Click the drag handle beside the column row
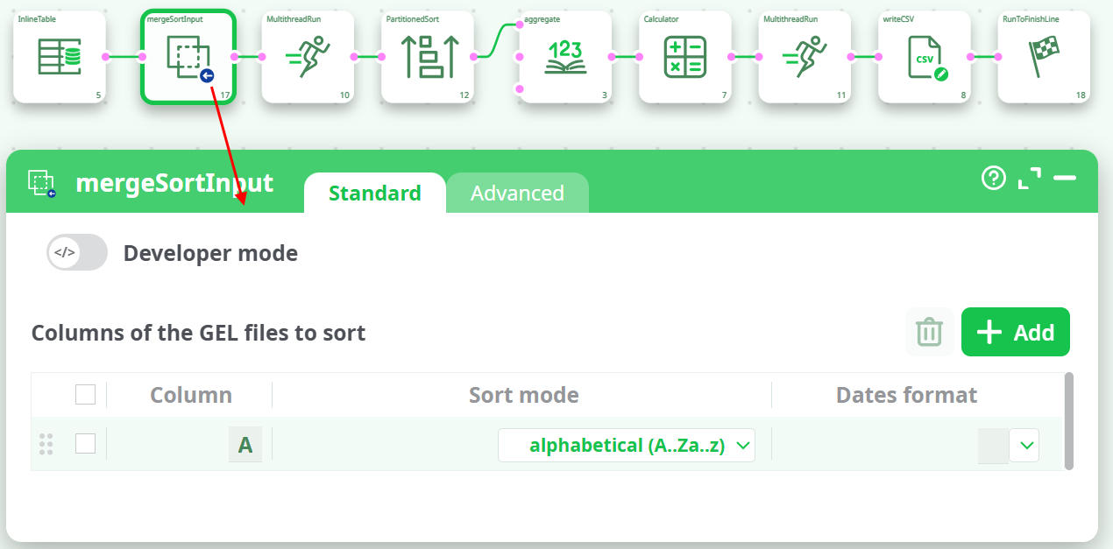The height and width of the screenshot is (549, 1113). (x=46, y=443)
